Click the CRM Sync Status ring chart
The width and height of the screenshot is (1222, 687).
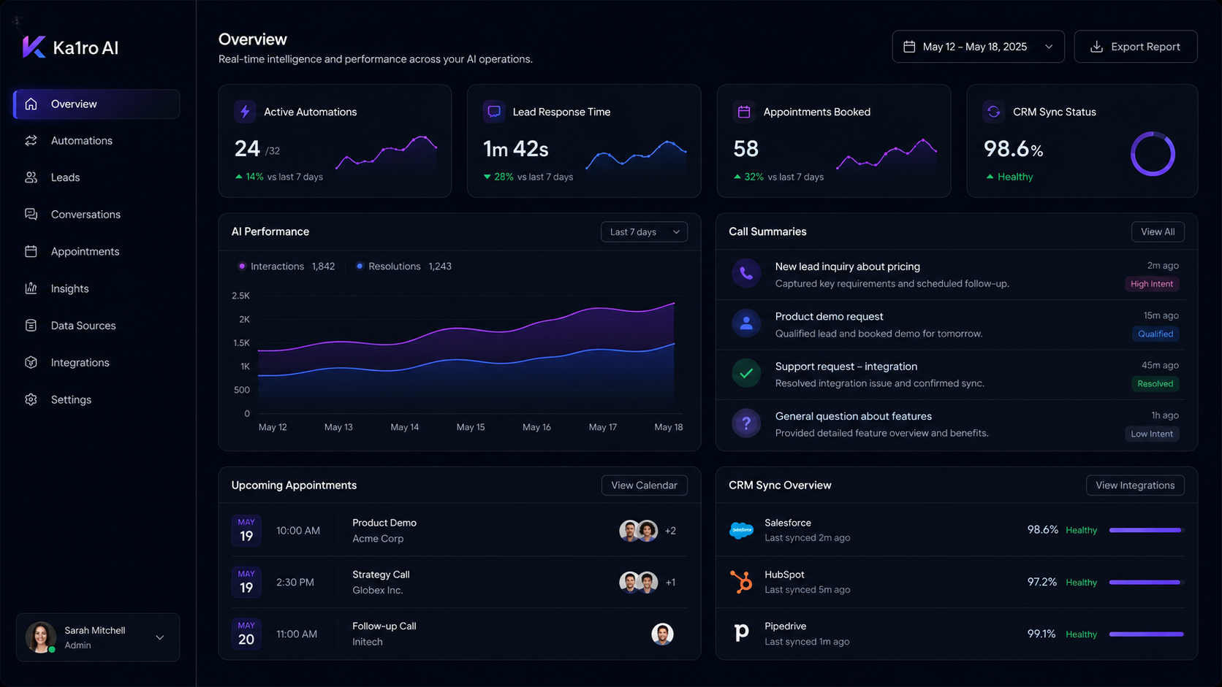coord(1153,154)
